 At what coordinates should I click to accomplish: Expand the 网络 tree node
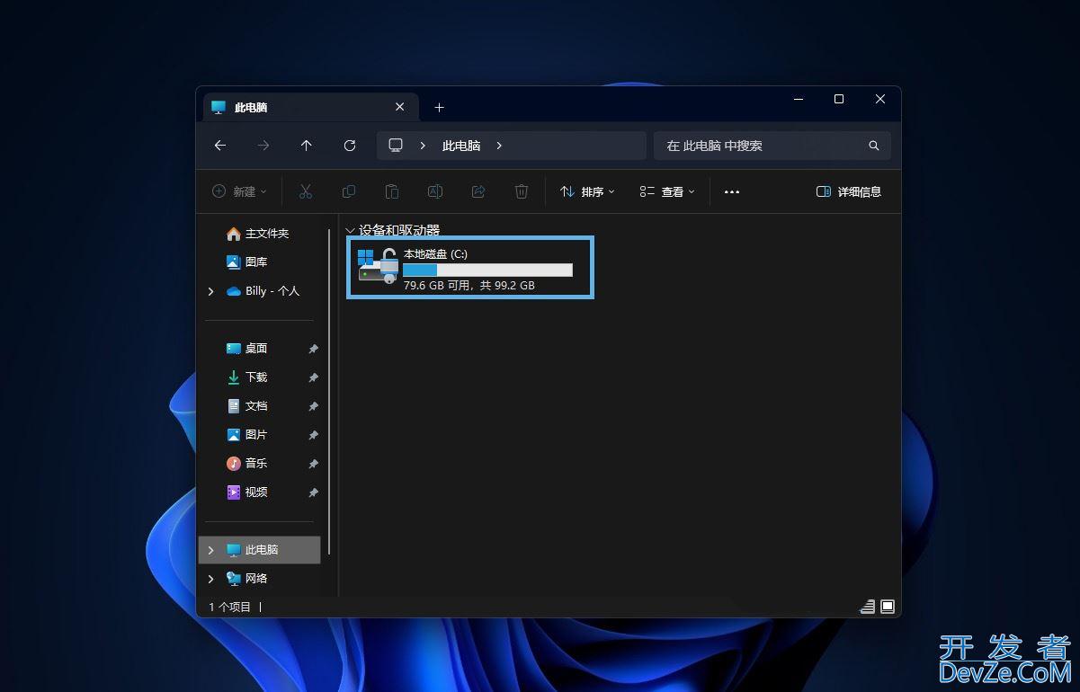(x=211, y=579)
